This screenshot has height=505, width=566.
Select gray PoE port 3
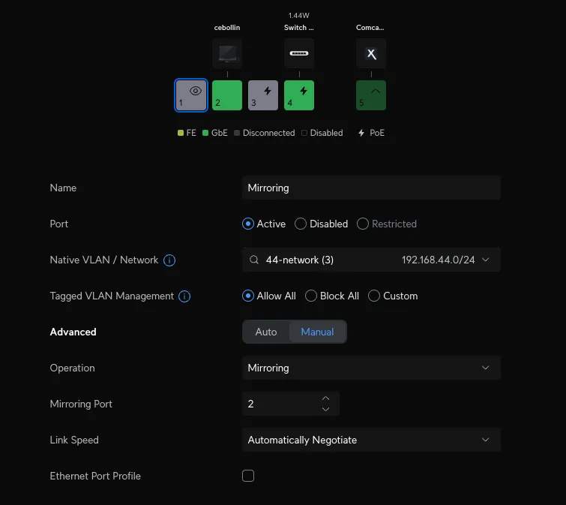click(263, 95)
